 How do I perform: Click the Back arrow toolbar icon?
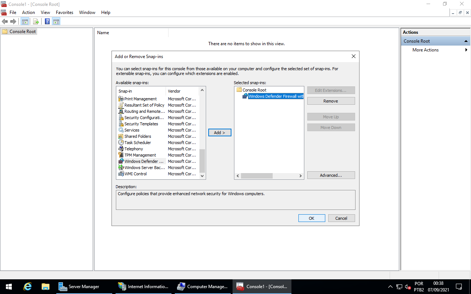tap(5, 22)
